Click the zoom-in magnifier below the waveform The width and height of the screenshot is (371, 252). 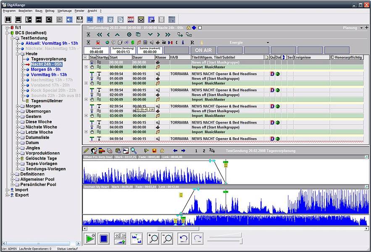[153, 239]
